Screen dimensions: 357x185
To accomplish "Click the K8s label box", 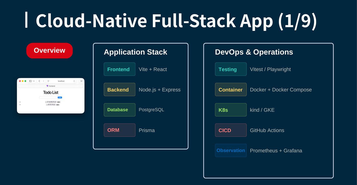I will pyautogui.click(x=231, y=110).
